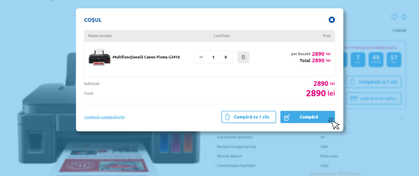Viewport: 419px width, 176px height.
Task: Add to wishlist with heart icon
Action: click(394, 17)
